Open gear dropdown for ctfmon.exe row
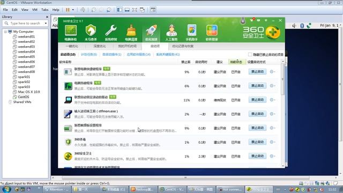The image size is (343, 193). 273,114
